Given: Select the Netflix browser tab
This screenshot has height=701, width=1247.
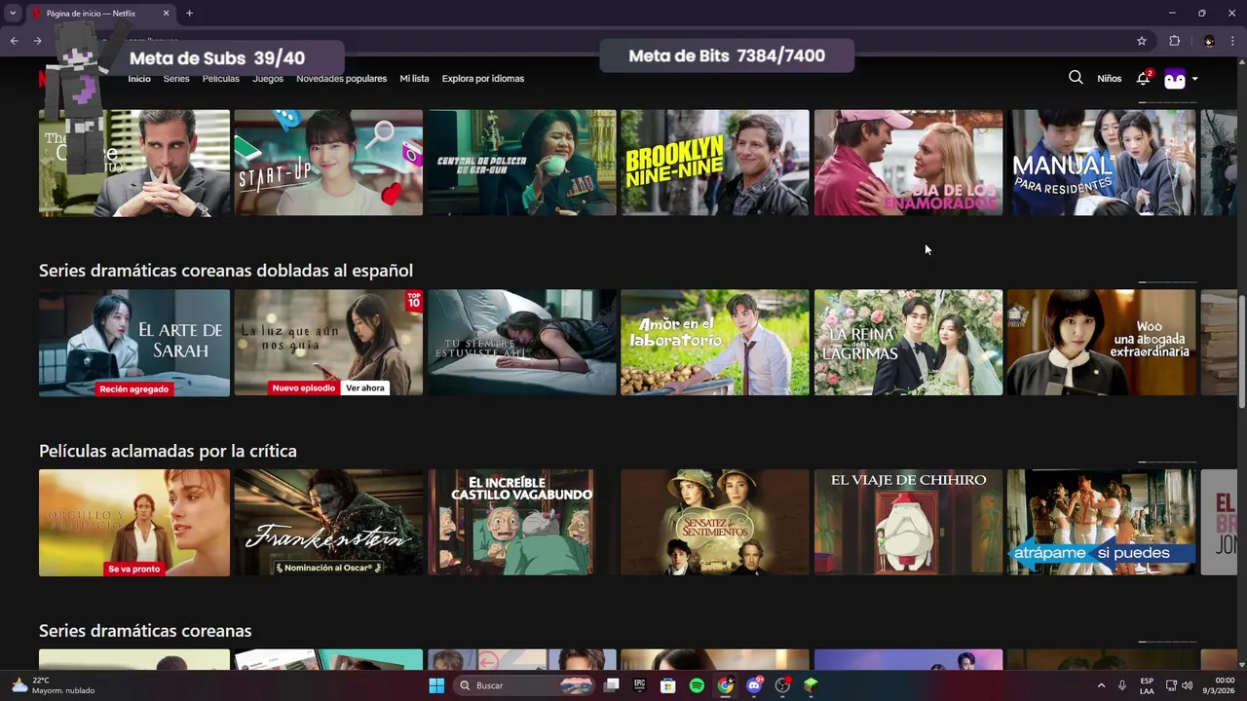Looking at the screenshot, I should tap(99, 13).
